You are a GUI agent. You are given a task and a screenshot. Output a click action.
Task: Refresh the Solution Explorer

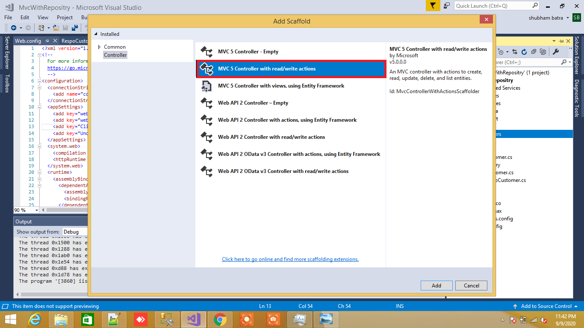(524, 52)
